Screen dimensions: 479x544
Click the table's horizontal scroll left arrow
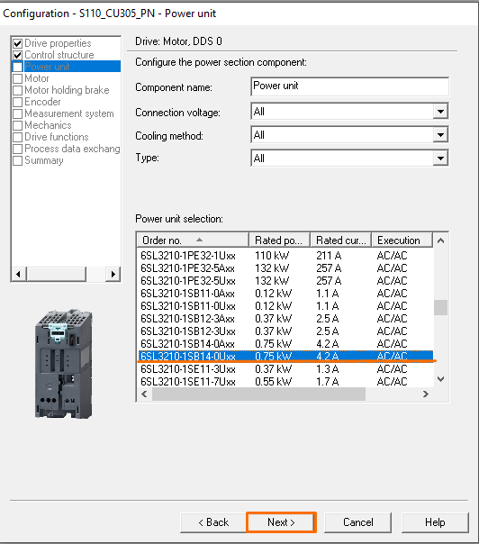point(144,394)
